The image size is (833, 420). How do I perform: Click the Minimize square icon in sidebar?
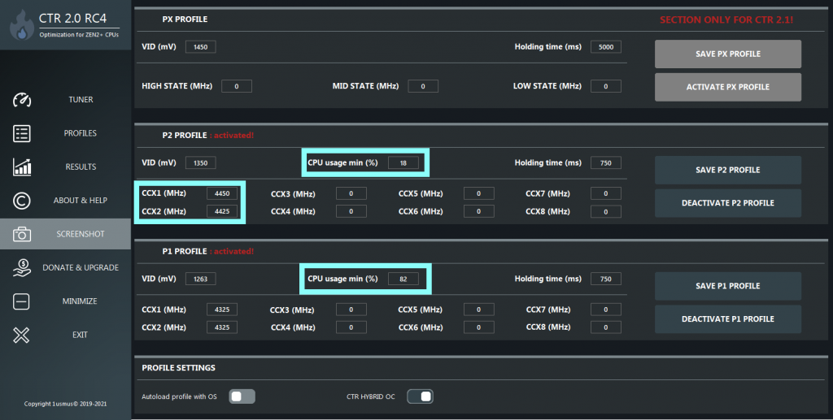click(22, 301)
